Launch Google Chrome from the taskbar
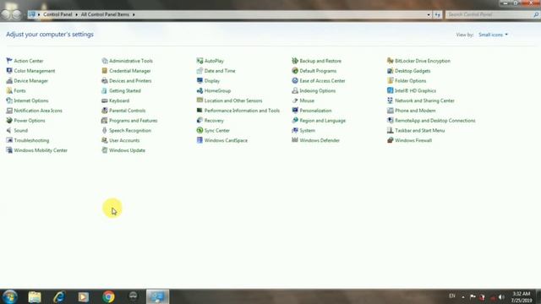This screenshot has width=541, height=304. [x=108, y=296]
